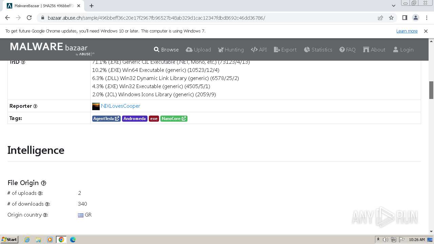434x244 pixels.
Task: Go back to previous page in Chrome
Action: [7, 18]
